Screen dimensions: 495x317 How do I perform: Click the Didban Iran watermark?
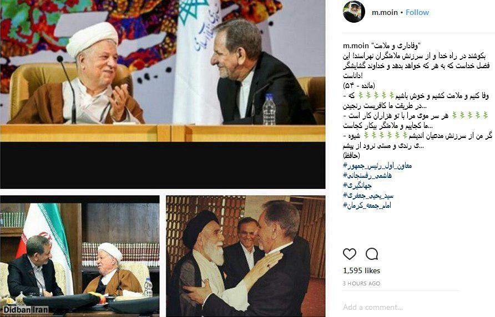pos(26,309)
